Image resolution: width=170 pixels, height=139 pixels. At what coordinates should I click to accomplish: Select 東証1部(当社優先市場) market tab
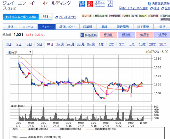(21, 17)
